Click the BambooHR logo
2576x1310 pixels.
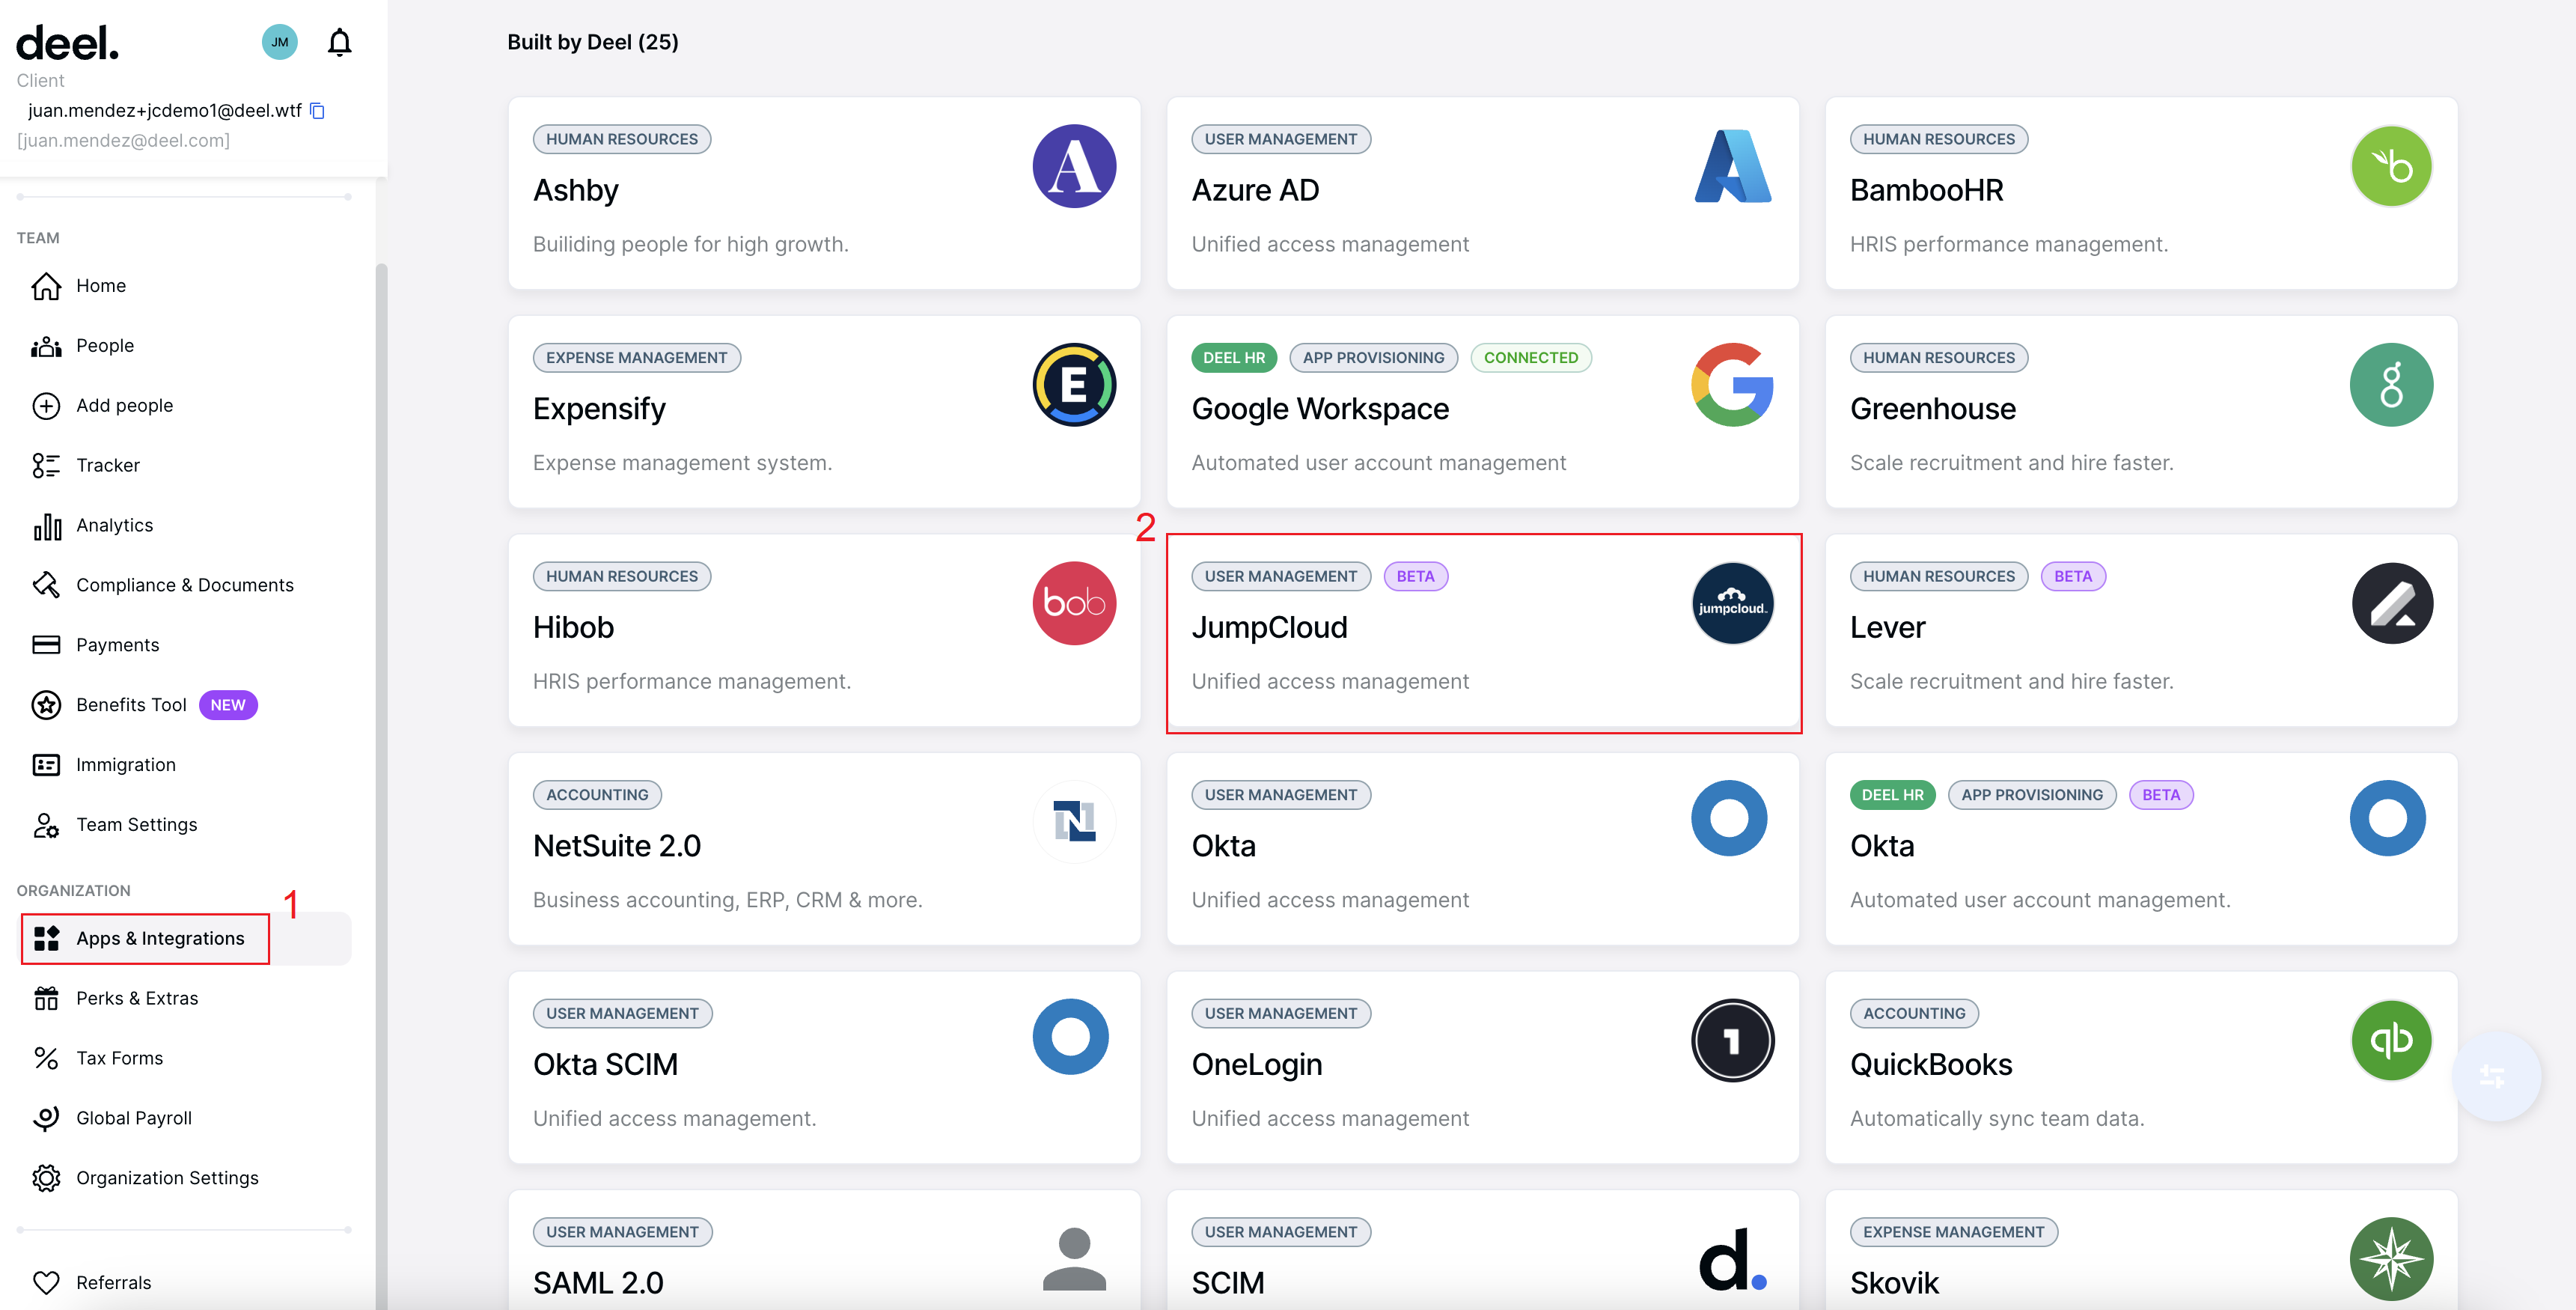click(x=2391, y=166)
